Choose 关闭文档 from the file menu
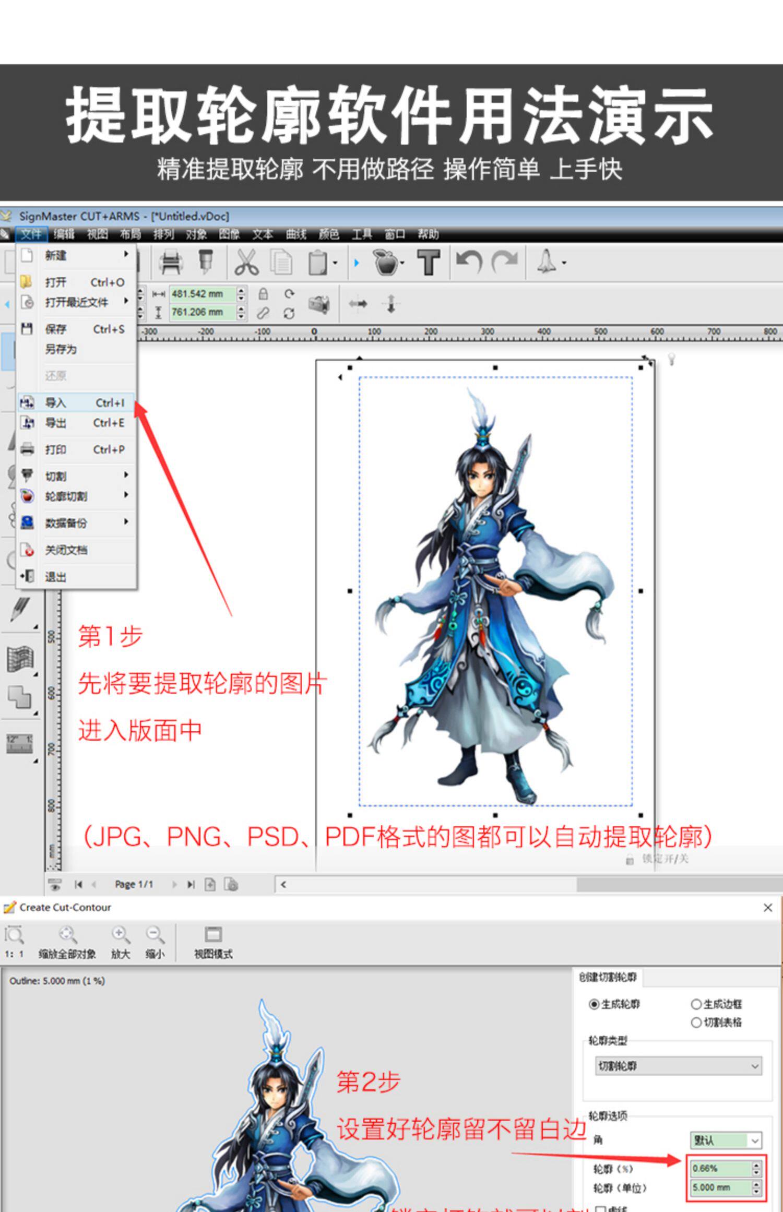Screen dimensions: 783x1212 pyautogui.click(x=76, y=550)
